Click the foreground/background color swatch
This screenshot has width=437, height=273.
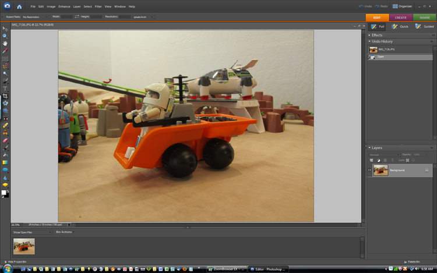click(x=5, y=193)
